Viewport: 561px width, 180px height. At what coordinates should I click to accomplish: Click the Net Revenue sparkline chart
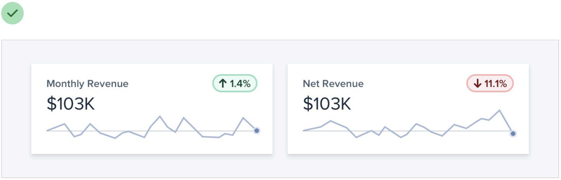coord(407,127)
